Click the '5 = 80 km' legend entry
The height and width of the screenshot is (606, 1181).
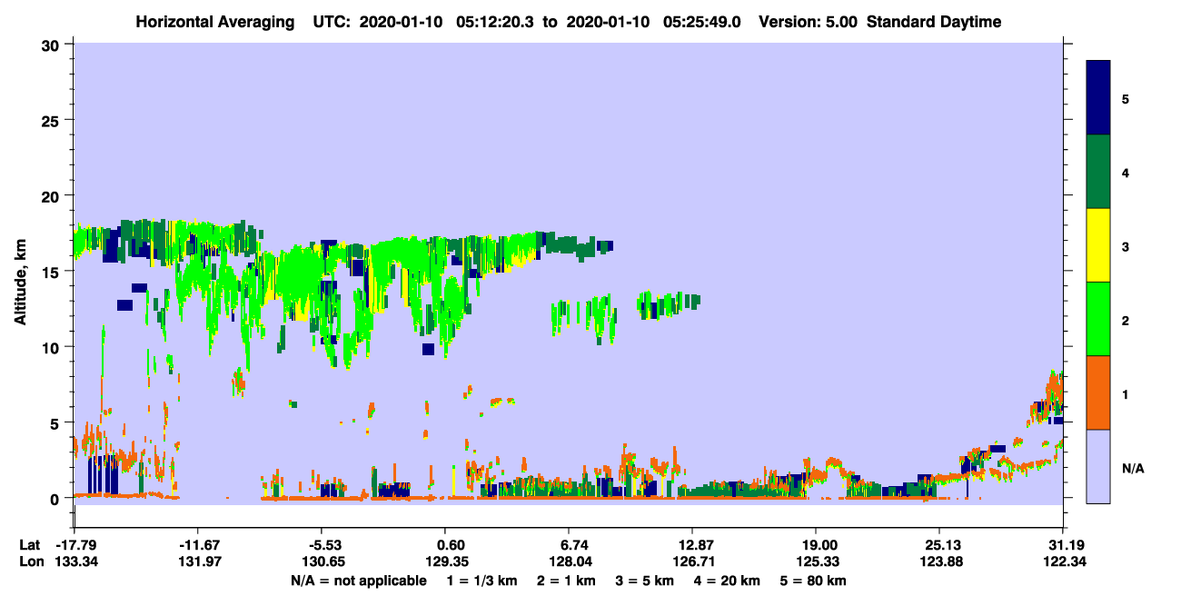point(814,581)
